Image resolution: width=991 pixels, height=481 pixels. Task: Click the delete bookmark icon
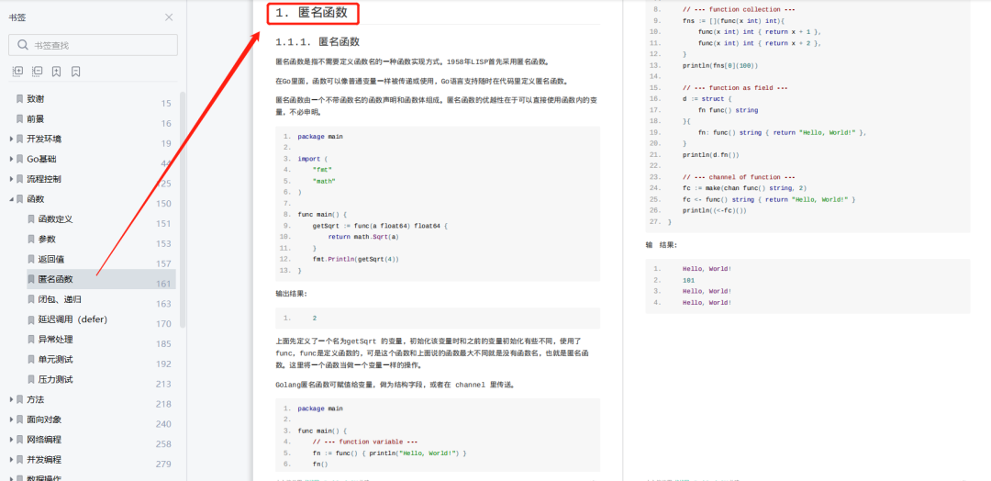75,72
